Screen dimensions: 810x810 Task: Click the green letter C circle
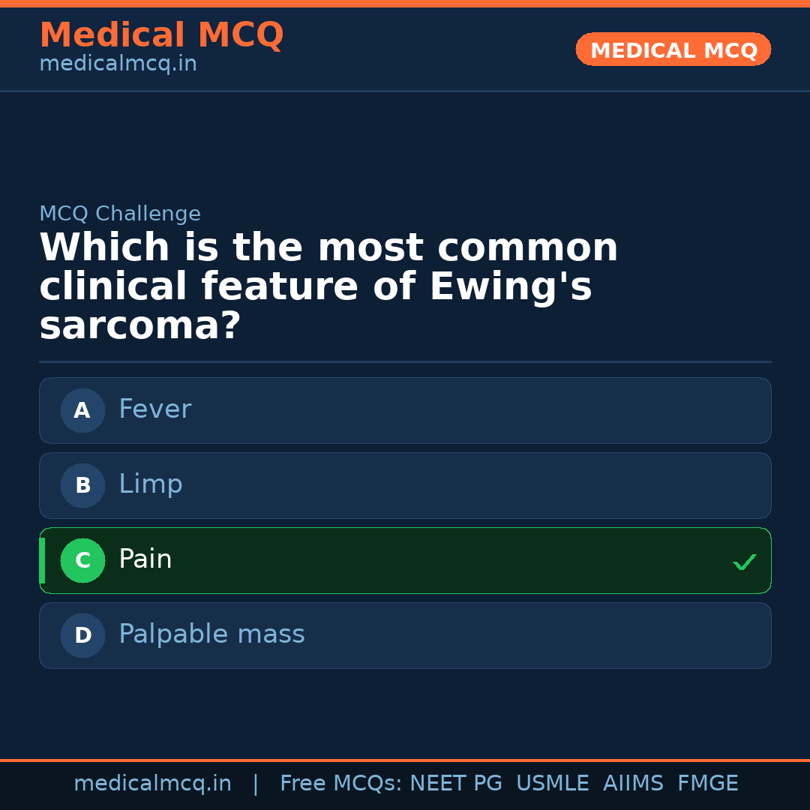[x=82, y=560]
